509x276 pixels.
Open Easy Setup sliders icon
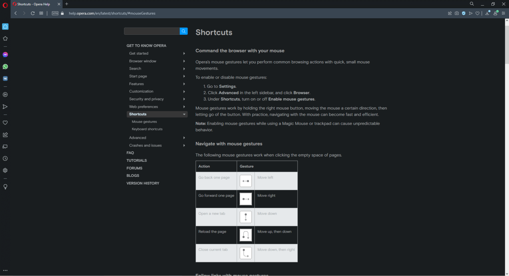tap(503, 13)
